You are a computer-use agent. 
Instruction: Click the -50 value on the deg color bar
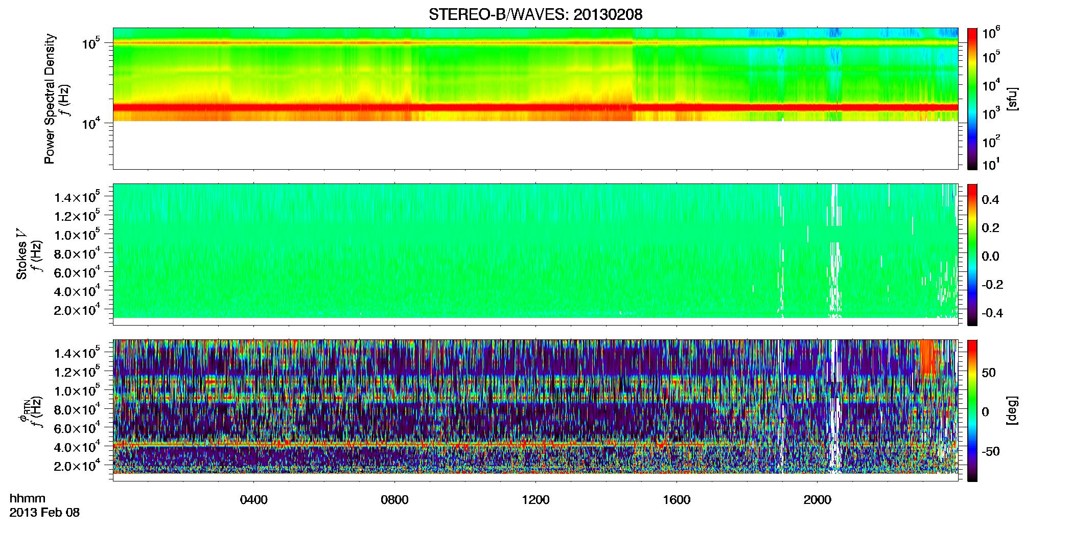(x=991, y=451)
